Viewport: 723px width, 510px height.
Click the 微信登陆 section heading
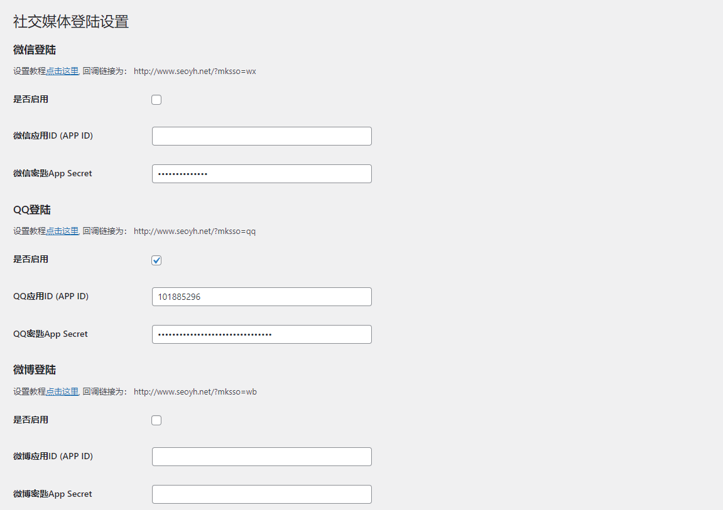(35, 50)
